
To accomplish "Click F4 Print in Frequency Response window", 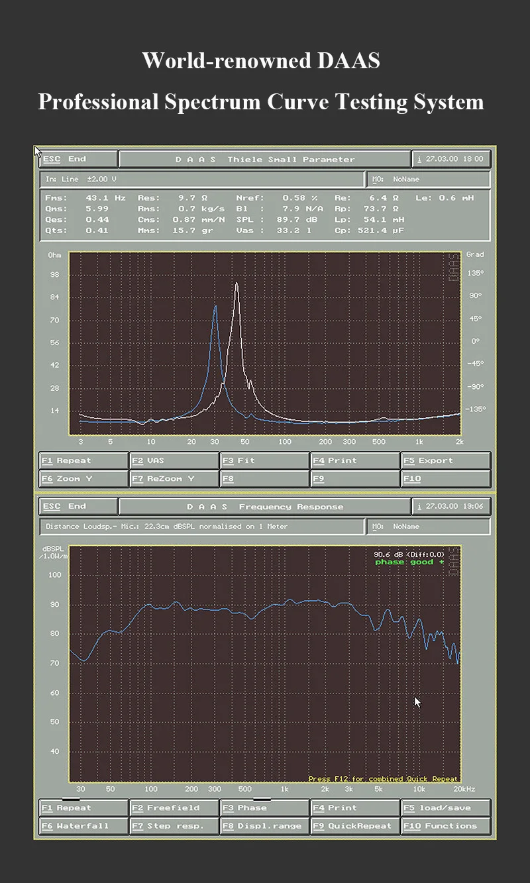I will pos(356,808).
